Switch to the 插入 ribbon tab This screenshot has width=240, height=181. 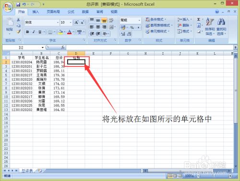pyautogui.click(x=36, y=12)
